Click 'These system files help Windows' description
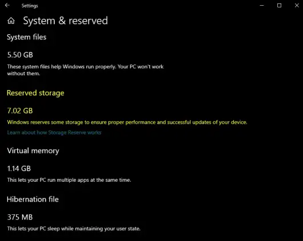Screen dimensions: 303x241 tap(85, 70)
